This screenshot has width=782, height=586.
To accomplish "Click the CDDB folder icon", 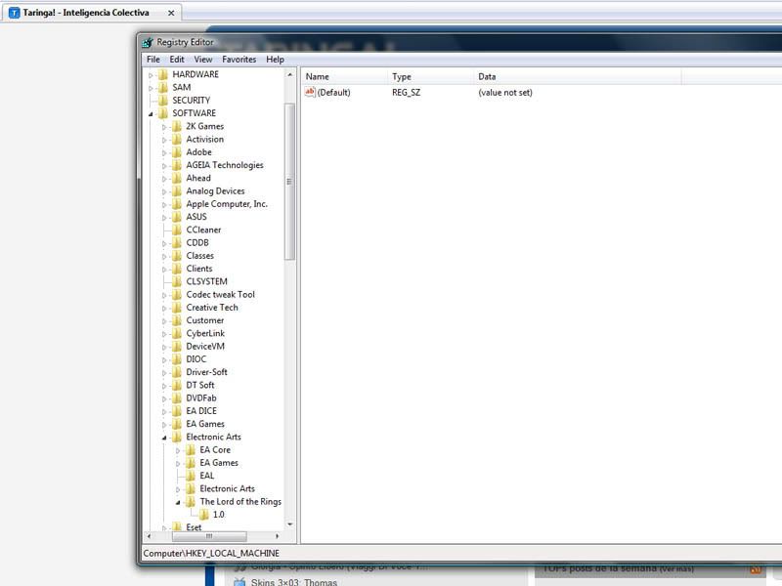I will [177, 242].
